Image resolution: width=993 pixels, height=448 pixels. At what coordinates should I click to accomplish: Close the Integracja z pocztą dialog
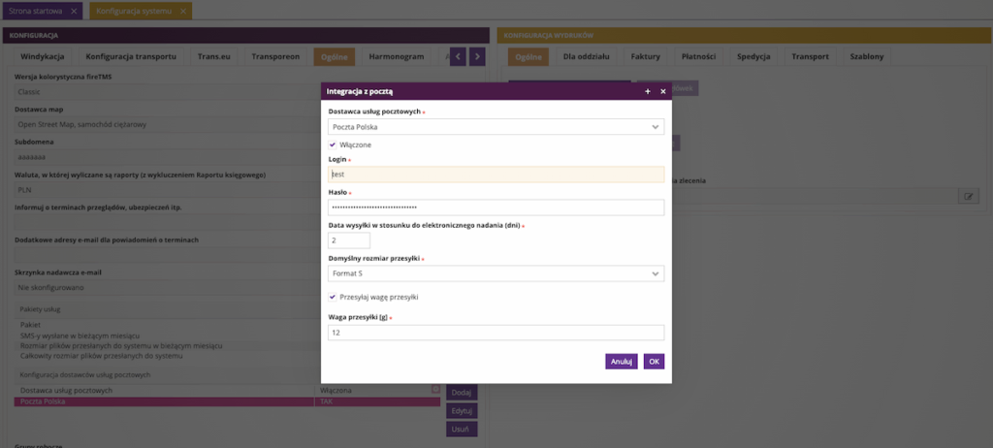[x=663, y=91]
